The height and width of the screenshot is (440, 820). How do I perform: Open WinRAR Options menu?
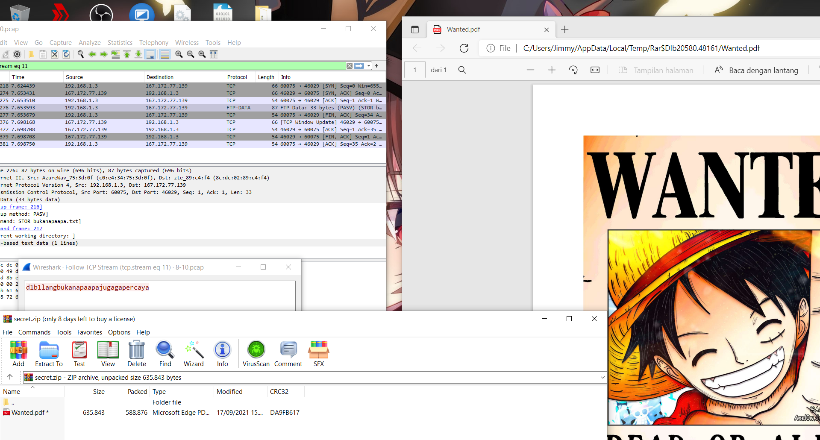coord(119,332)
